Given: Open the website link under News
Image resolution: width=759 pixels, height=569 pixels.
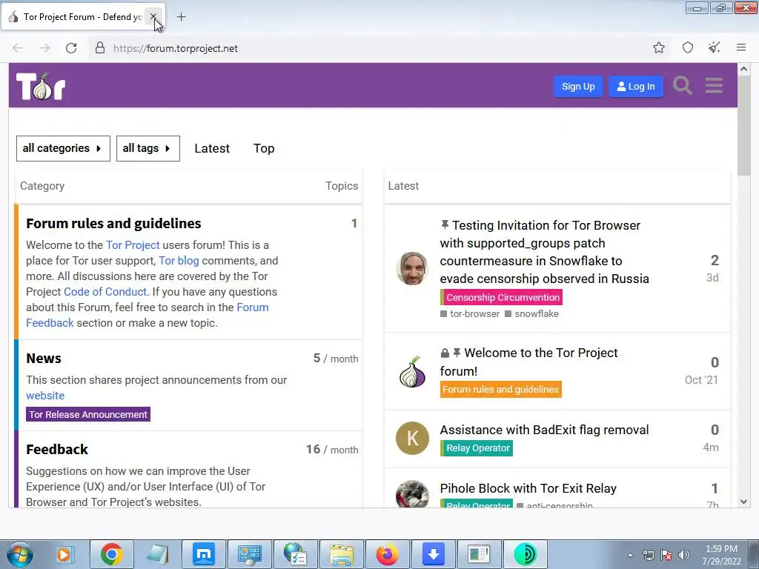Looking at the screenshot, I should point(45,396).
